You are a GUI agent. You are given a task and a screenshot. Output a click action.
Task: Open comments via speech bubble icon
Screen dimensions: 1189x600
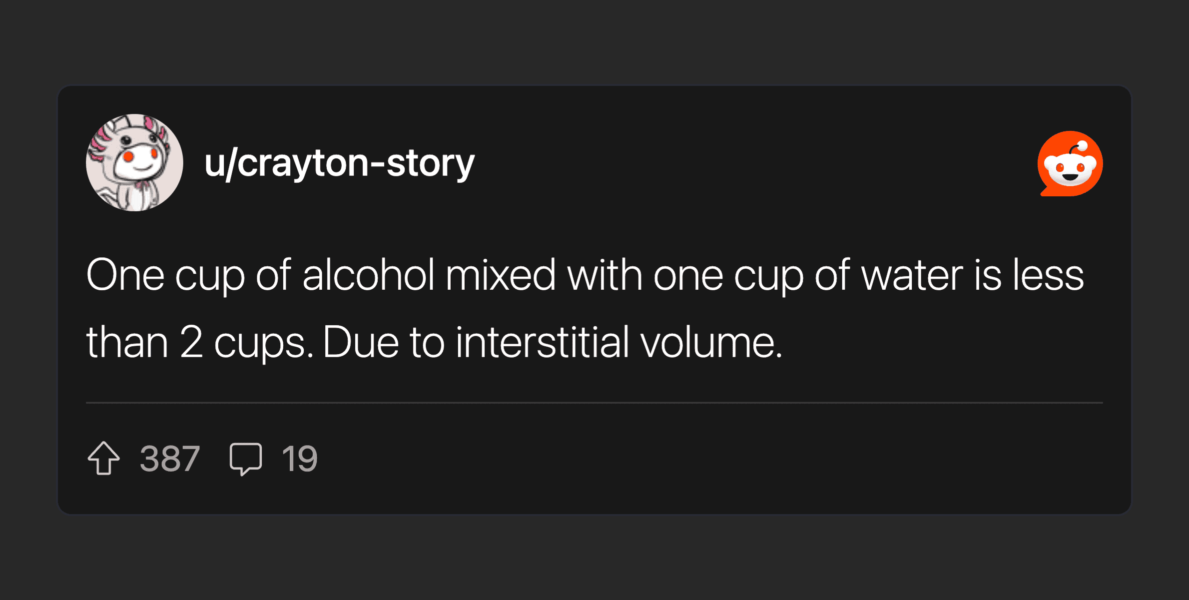245,458
